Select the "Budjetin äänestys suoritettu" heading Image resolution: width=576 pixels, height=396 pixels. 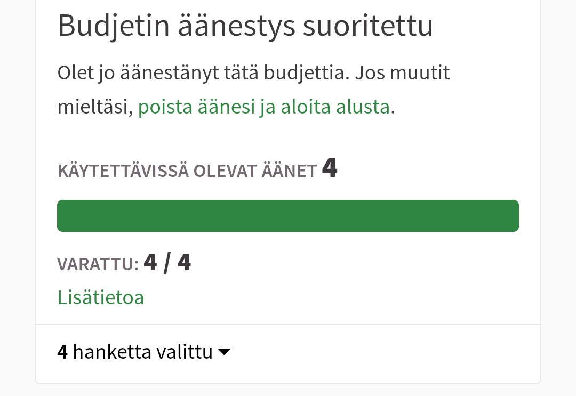(x=245, y=26)
